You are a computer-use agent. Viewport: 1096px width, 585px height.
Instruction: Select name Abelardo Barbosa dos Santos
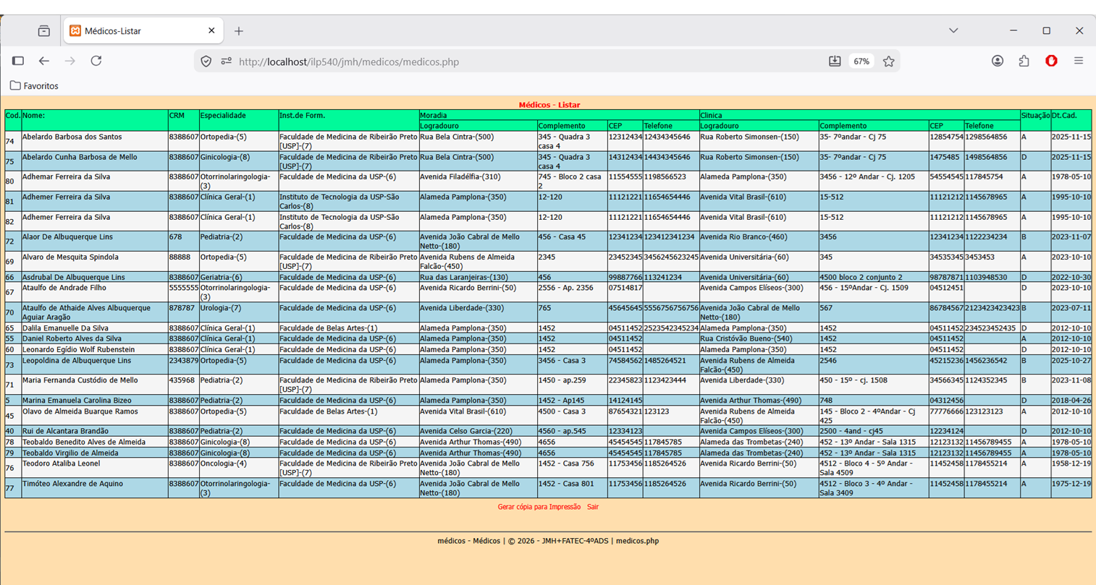72,137
